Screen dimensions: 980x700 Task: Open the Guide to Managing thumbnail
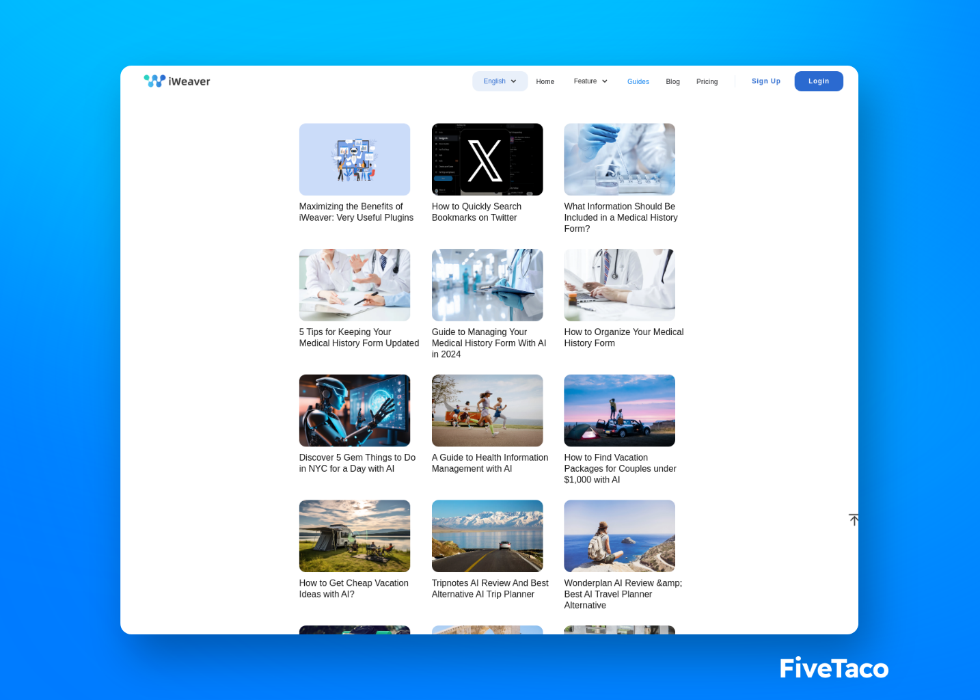tap(487, 285)
